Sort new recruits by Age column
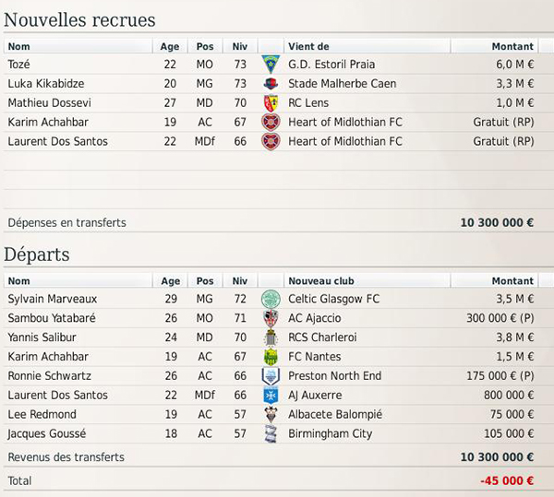The height and width of the screenshot is (497, 554). pyautogui.click(x=170, y=46)
